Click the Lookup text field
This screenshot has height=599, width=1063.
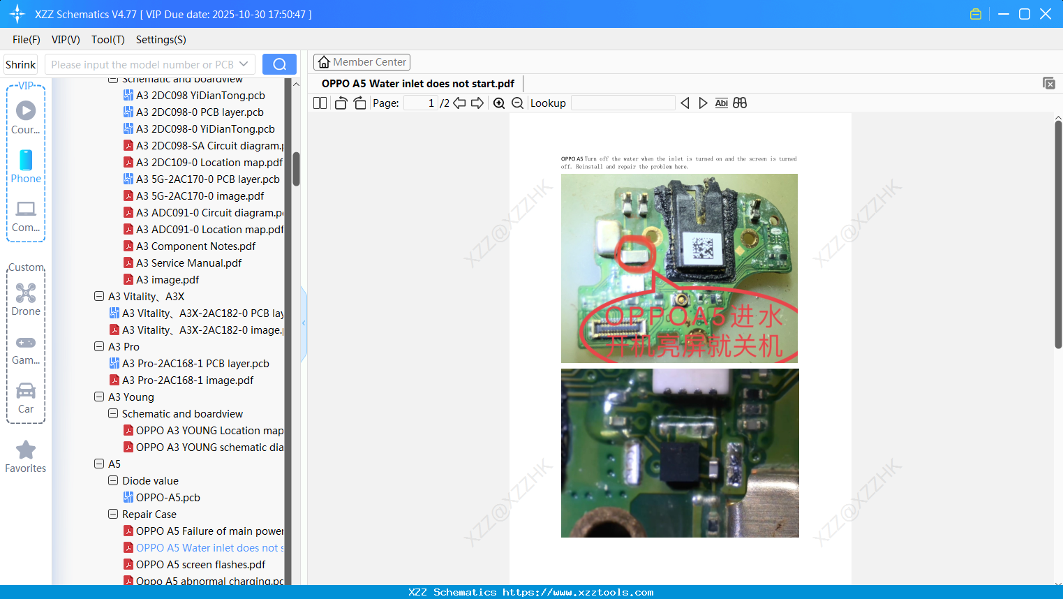coord(623,103)
